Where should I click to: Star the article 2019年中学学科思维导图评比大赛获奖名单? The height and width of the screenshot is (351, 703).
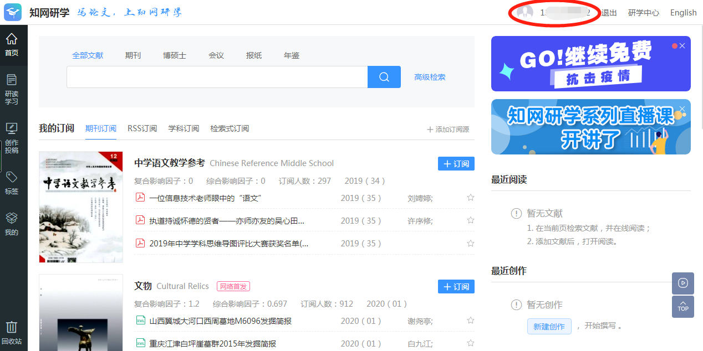click(471, 244)
